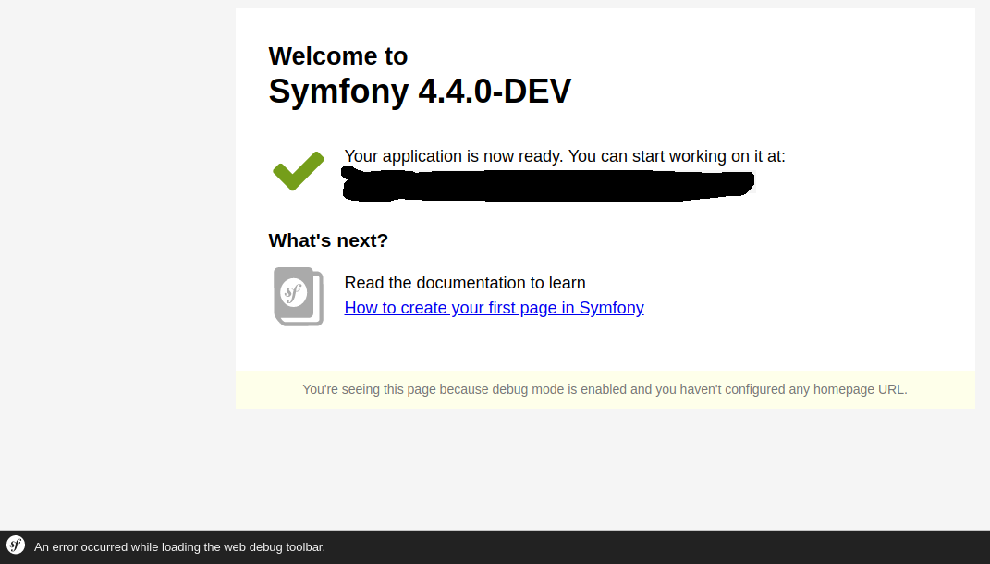Open the first page in Symfony link
This screenshot has height=564, width=990.
coord(494,308)
